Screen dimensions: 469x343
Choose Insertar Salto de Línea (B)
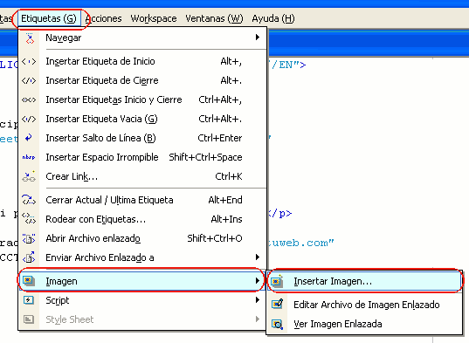point(142,138)
